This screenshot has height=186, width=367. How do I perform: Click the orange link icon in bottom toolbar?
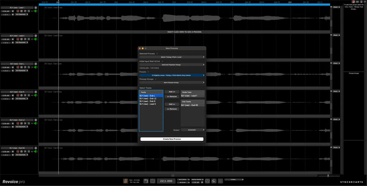[125, 181]
